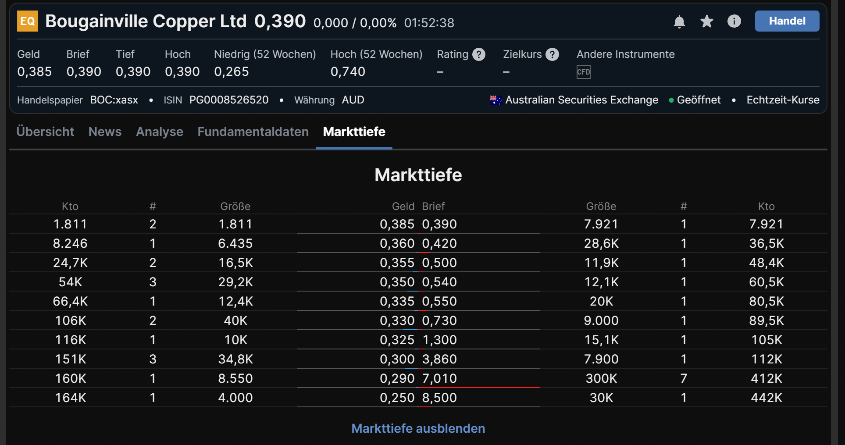Screen dimensions: 845x445
Task: Click the bid size 4.000 cell
Action: pyautogui.click(x=235, y=398)
